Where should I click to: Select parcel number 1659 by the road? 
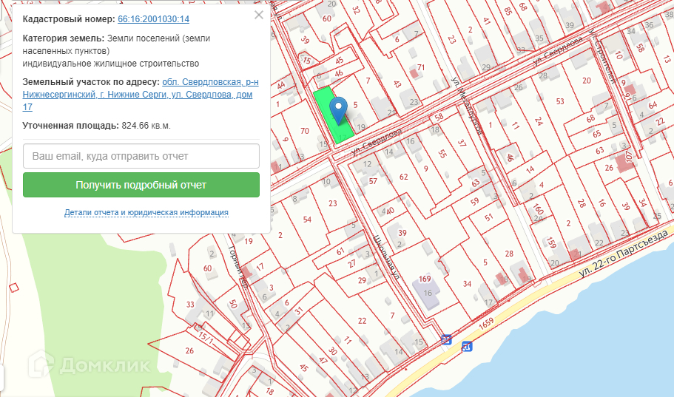coord(486,323)
